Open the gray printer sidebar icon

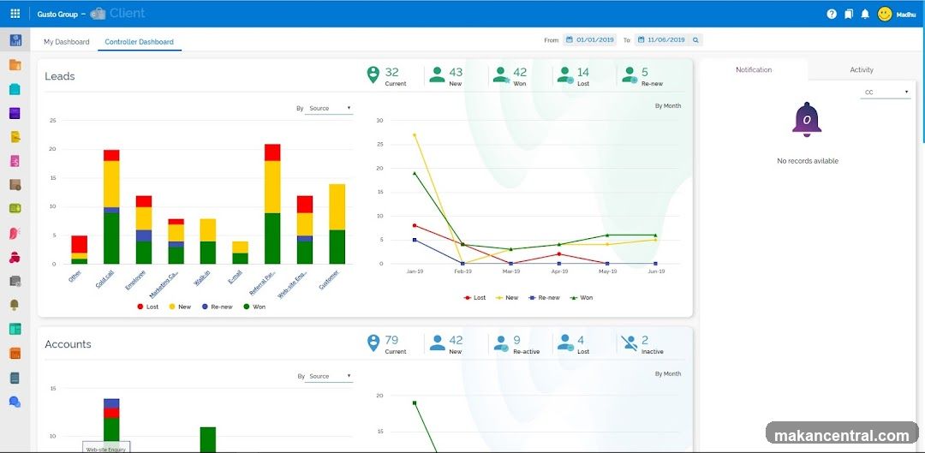point(15,281)
